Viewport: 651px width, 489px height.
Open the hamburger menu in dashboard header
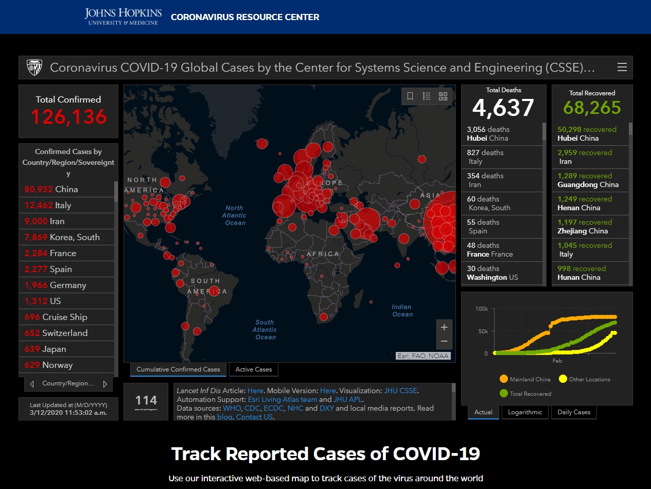pyautogui.click(x=622, y=68)
